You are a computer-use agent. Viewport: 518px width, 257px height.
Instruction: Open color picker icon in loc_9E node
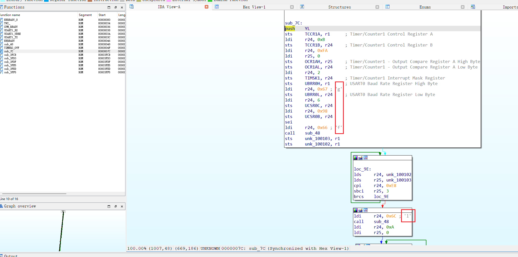pyautogui.click(x=356, y=158)
